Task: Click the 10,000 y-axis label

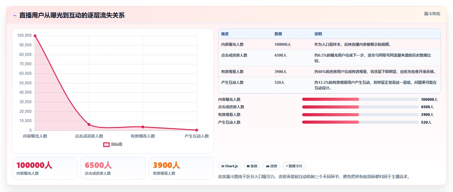Action: pos(25,121)
